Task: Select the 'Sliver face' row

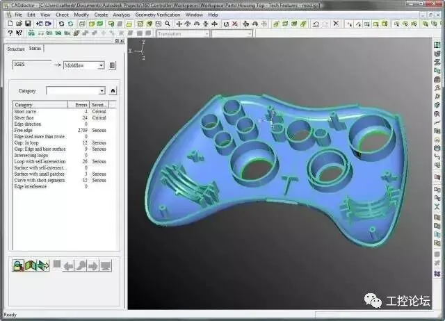Action: pos(65,117)
